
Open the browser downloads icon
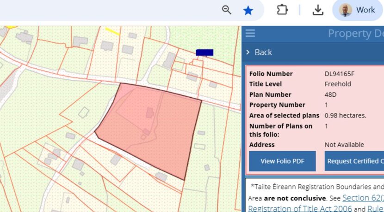pos(318,10)
